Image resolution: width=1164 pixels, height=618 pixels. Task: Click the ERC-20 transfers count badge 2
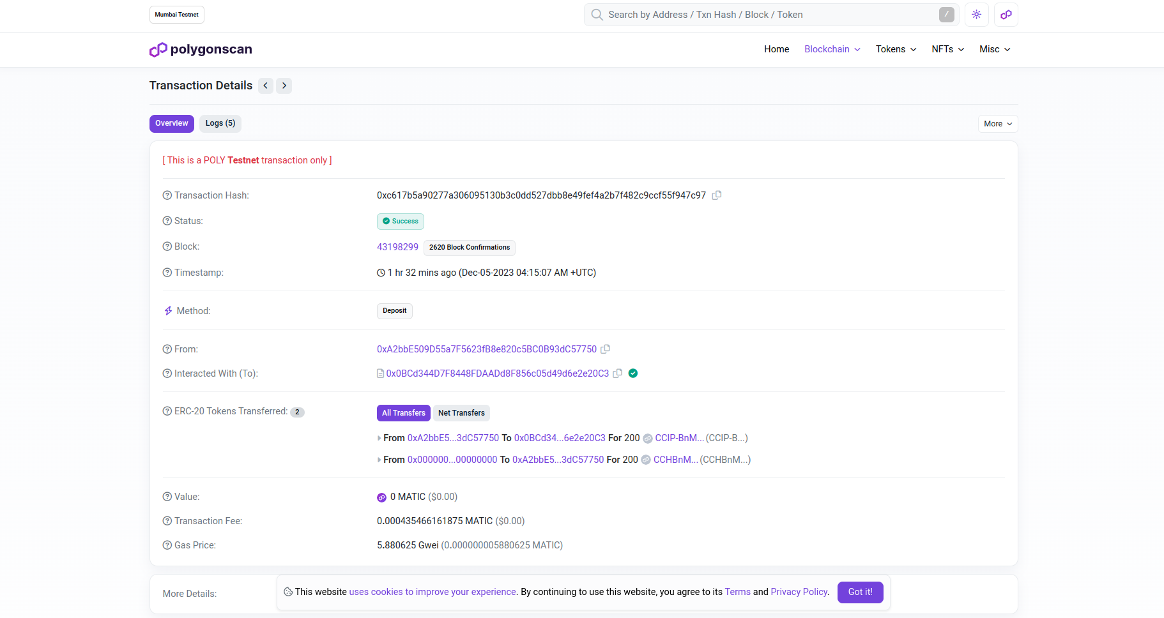click(x=298, y=412)
